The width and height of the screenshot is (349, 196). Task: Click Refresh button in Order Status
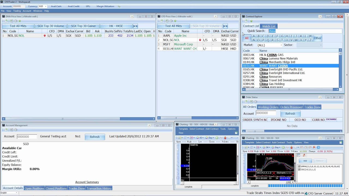(290, 114)
